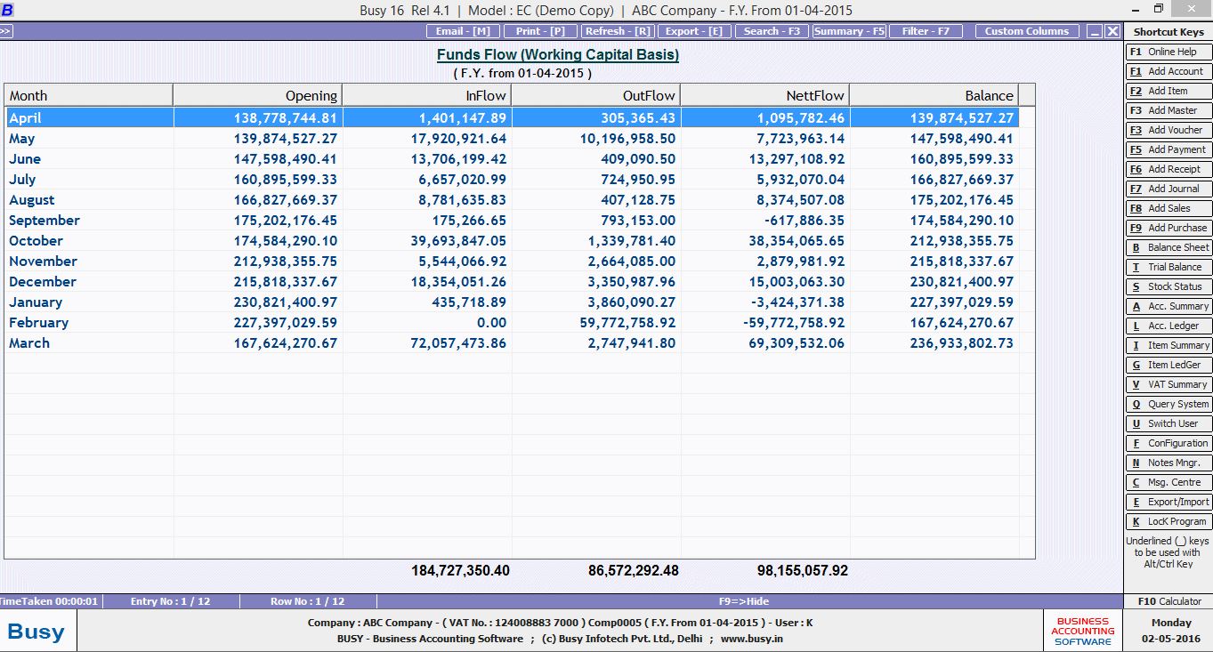Open the Stock Status shortcut
This screenshot has height=652, width=1213.
click(x=1168, y=286)
